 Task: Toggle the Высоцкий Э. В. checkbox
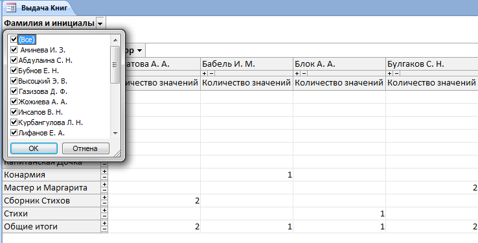tap(14, 81)
